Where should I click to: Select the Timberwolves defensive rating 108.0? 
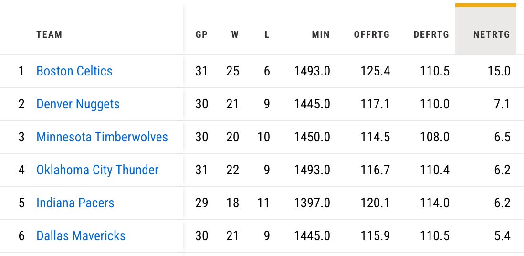[434, 137]
